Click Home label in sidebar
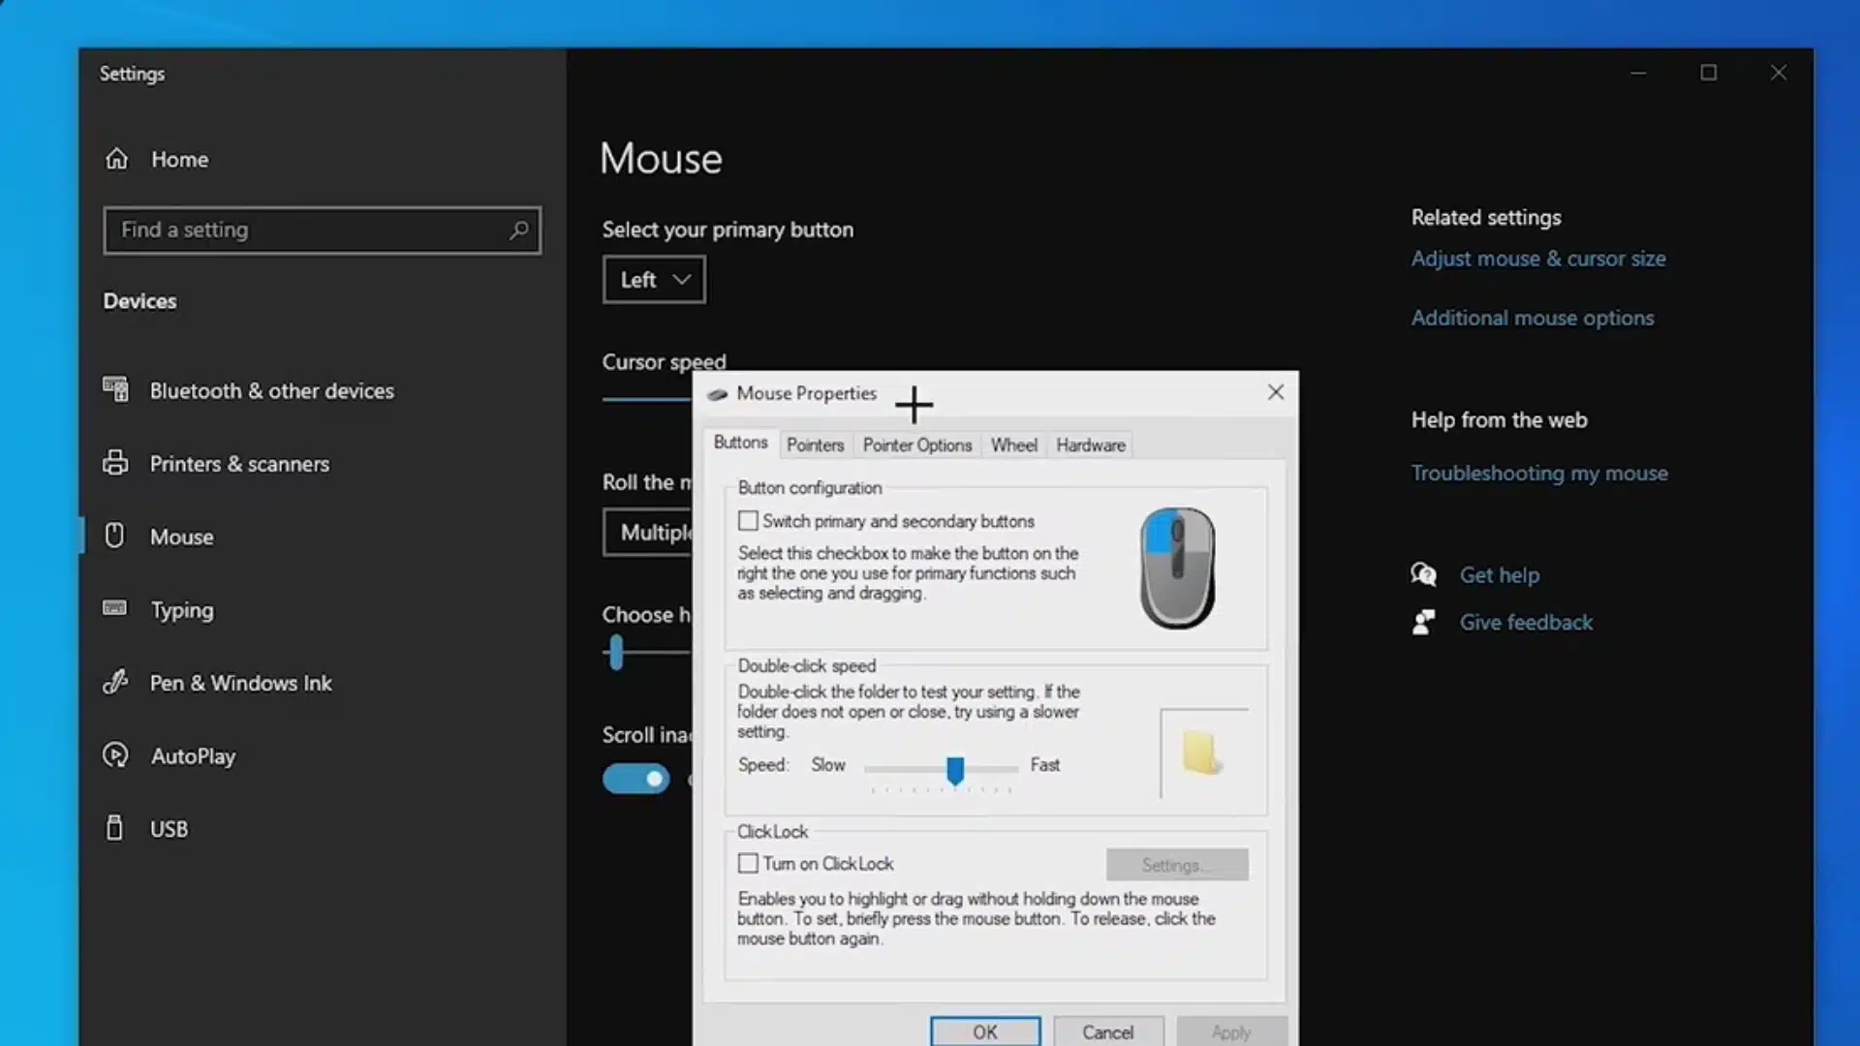 (179, 159)
